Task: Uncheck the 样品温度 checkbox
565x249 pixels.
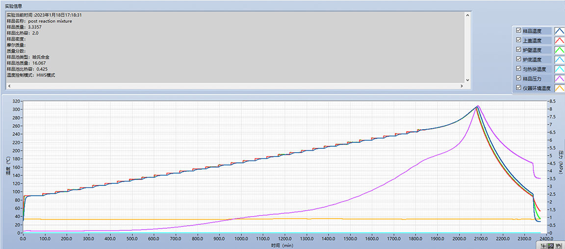Action: tap(519, 31)
